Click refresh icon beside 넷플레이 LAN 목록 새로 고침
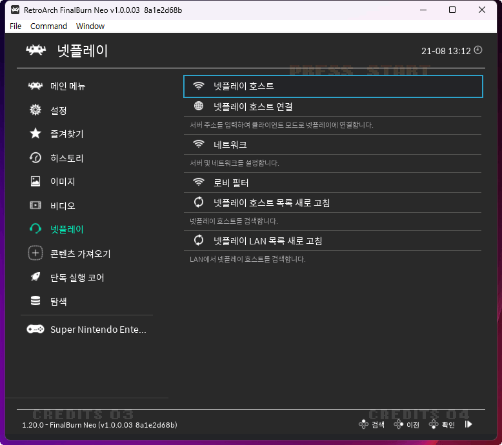Viewport: 502px width, 445px height. 199,240
